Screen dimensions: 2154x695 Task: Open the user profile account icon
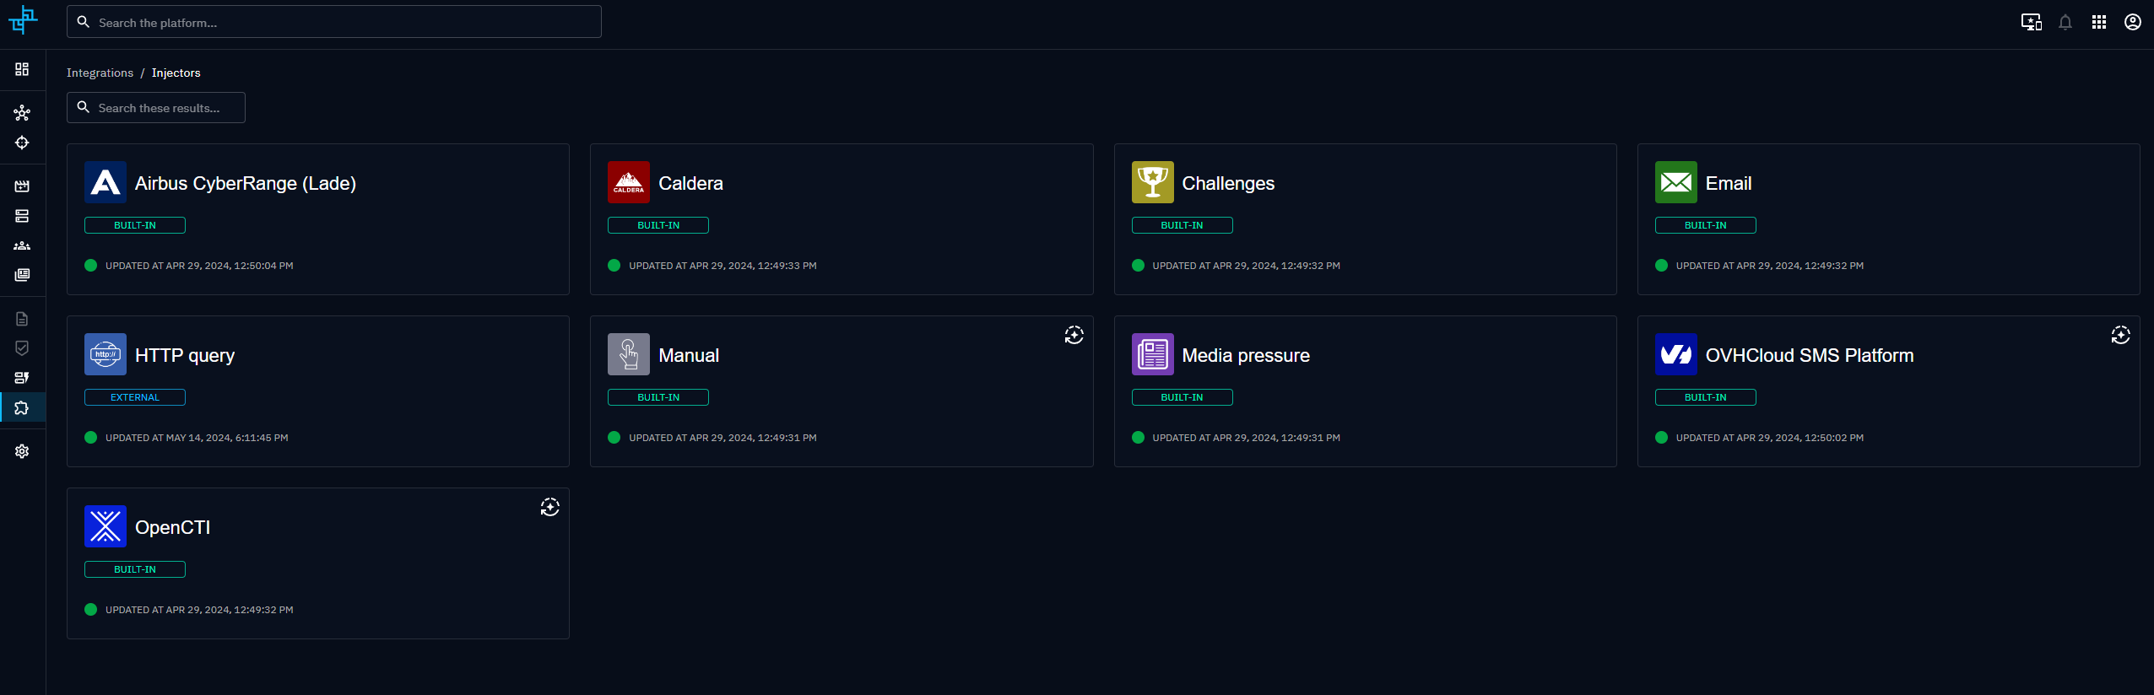tap(2132, 23)
